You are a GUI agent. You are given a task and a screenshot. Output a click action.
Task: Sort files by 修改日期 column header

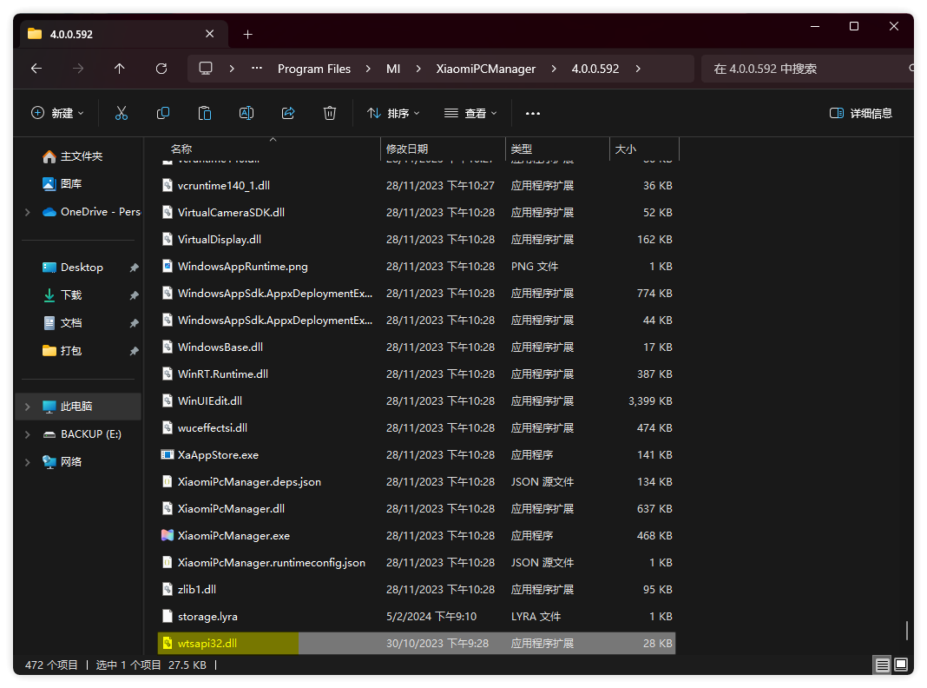coord(407,149)
